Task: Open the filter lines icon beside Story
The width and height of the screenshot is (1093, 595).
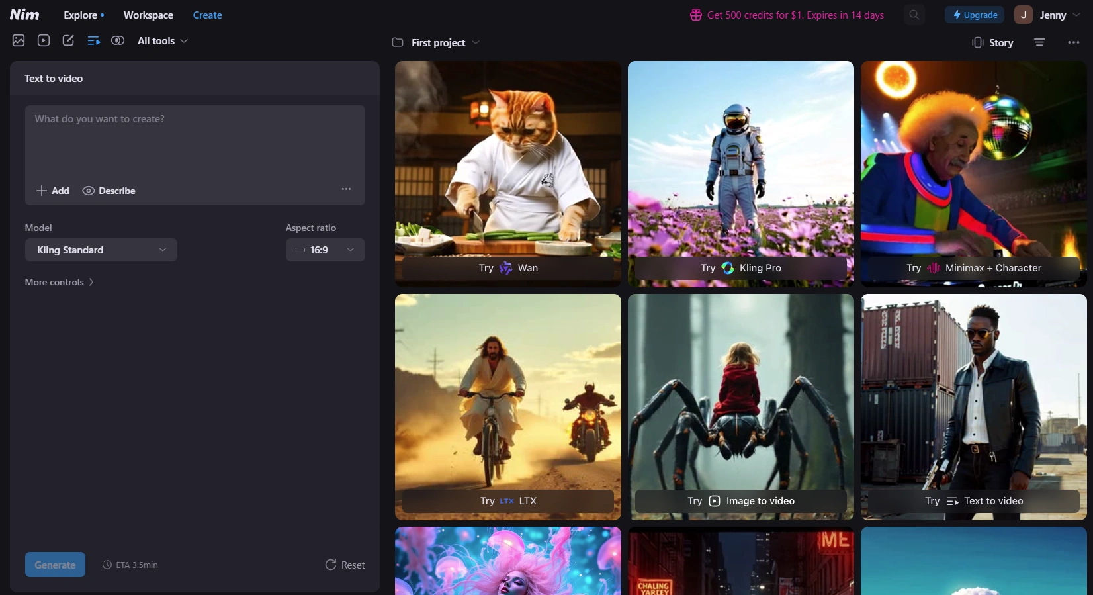Action: [x=1039, y=42]
